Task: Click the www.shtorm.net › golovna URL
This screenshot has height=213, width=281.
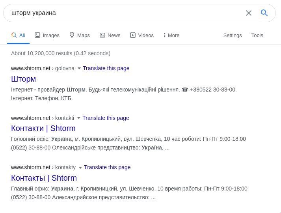Action: point(43,68)
